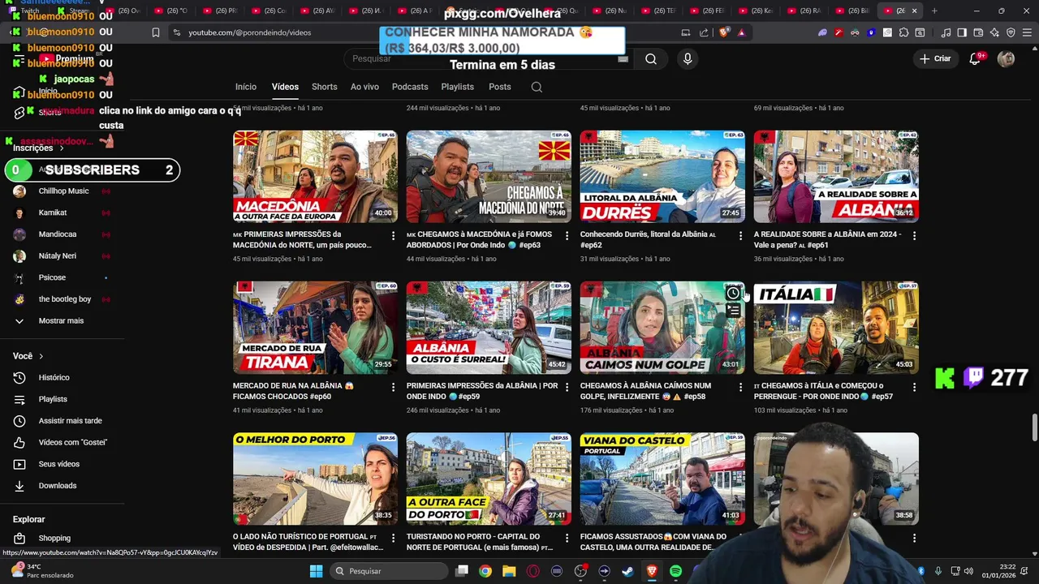
Task: Open Opera GX from the taskbar
Action: (x=533, y=571)
